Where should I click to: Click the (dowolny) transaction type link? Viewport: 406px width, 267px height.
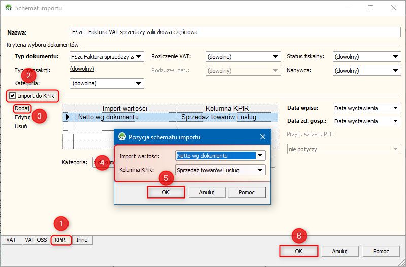click(x=82, y=69)
